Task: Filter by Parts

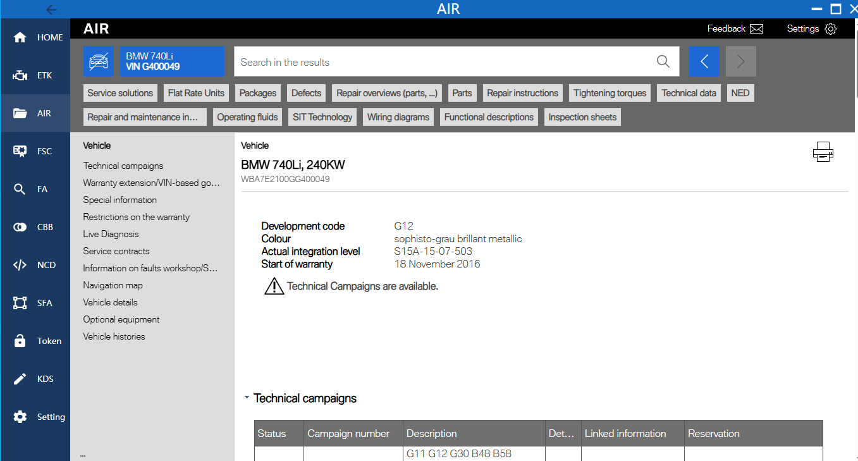Action: pos(462,93)
